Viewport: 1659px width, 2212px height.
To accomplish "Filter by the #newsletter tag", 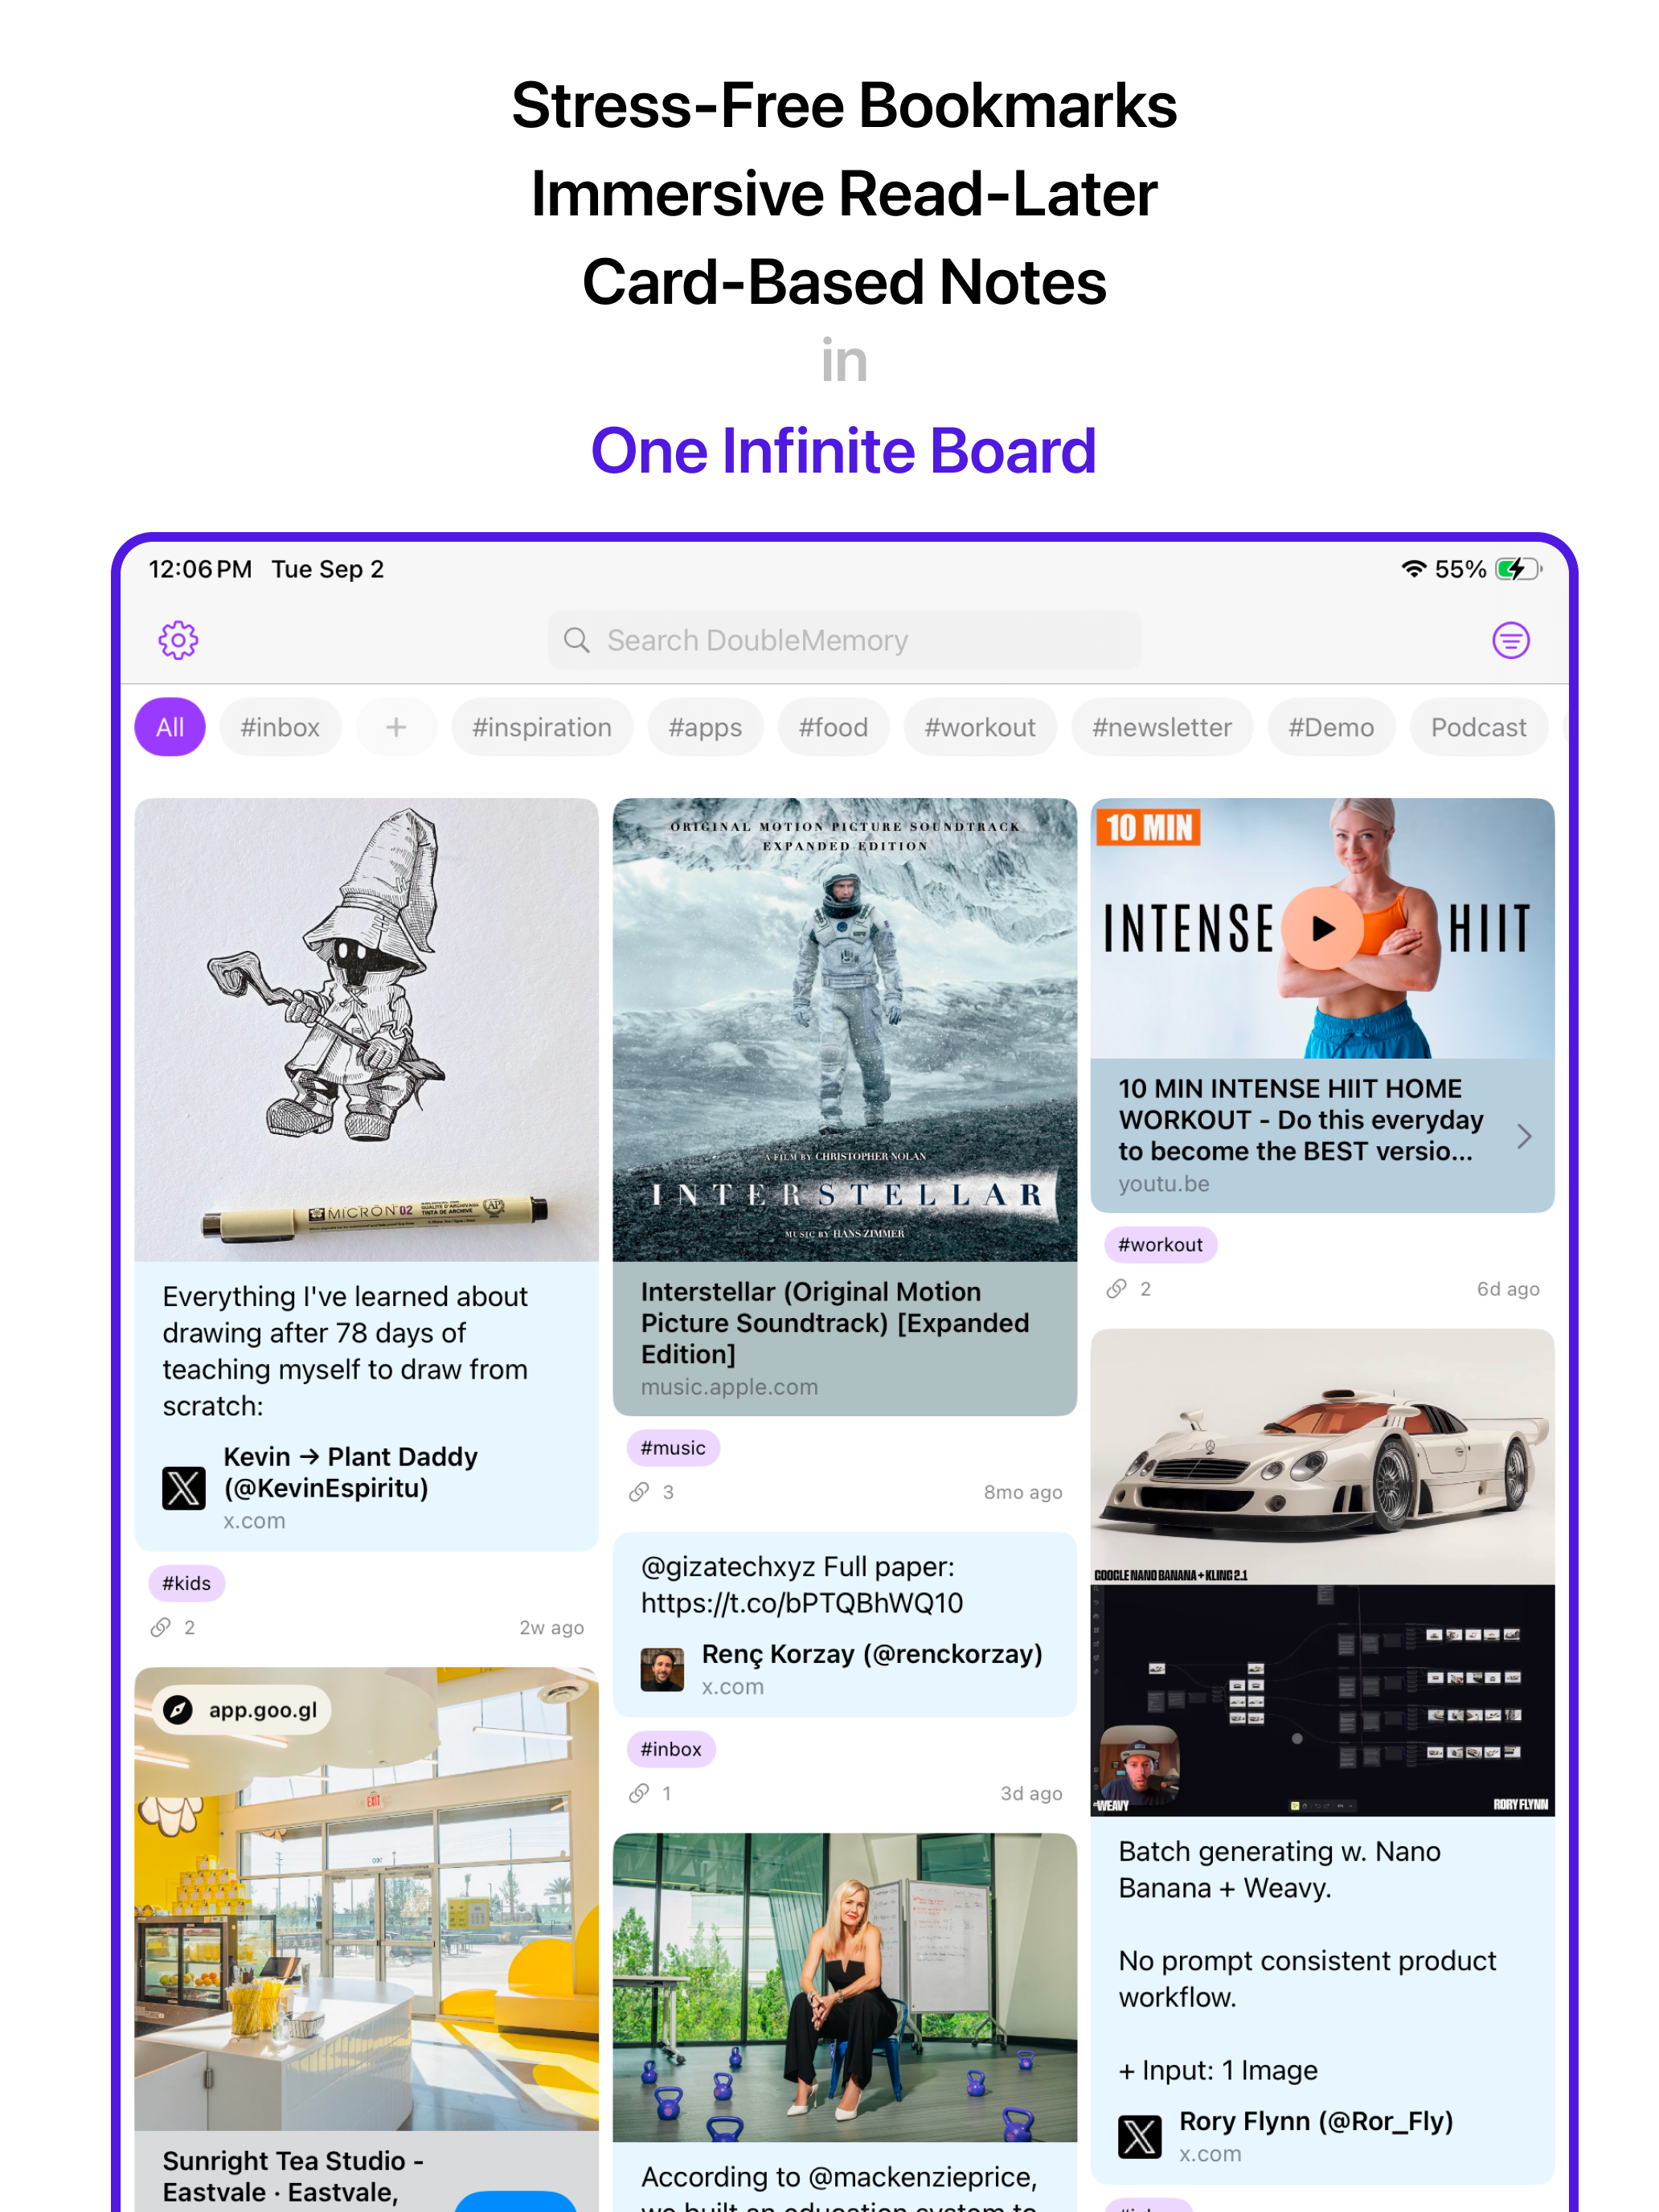I will [x=1161, y=727].
